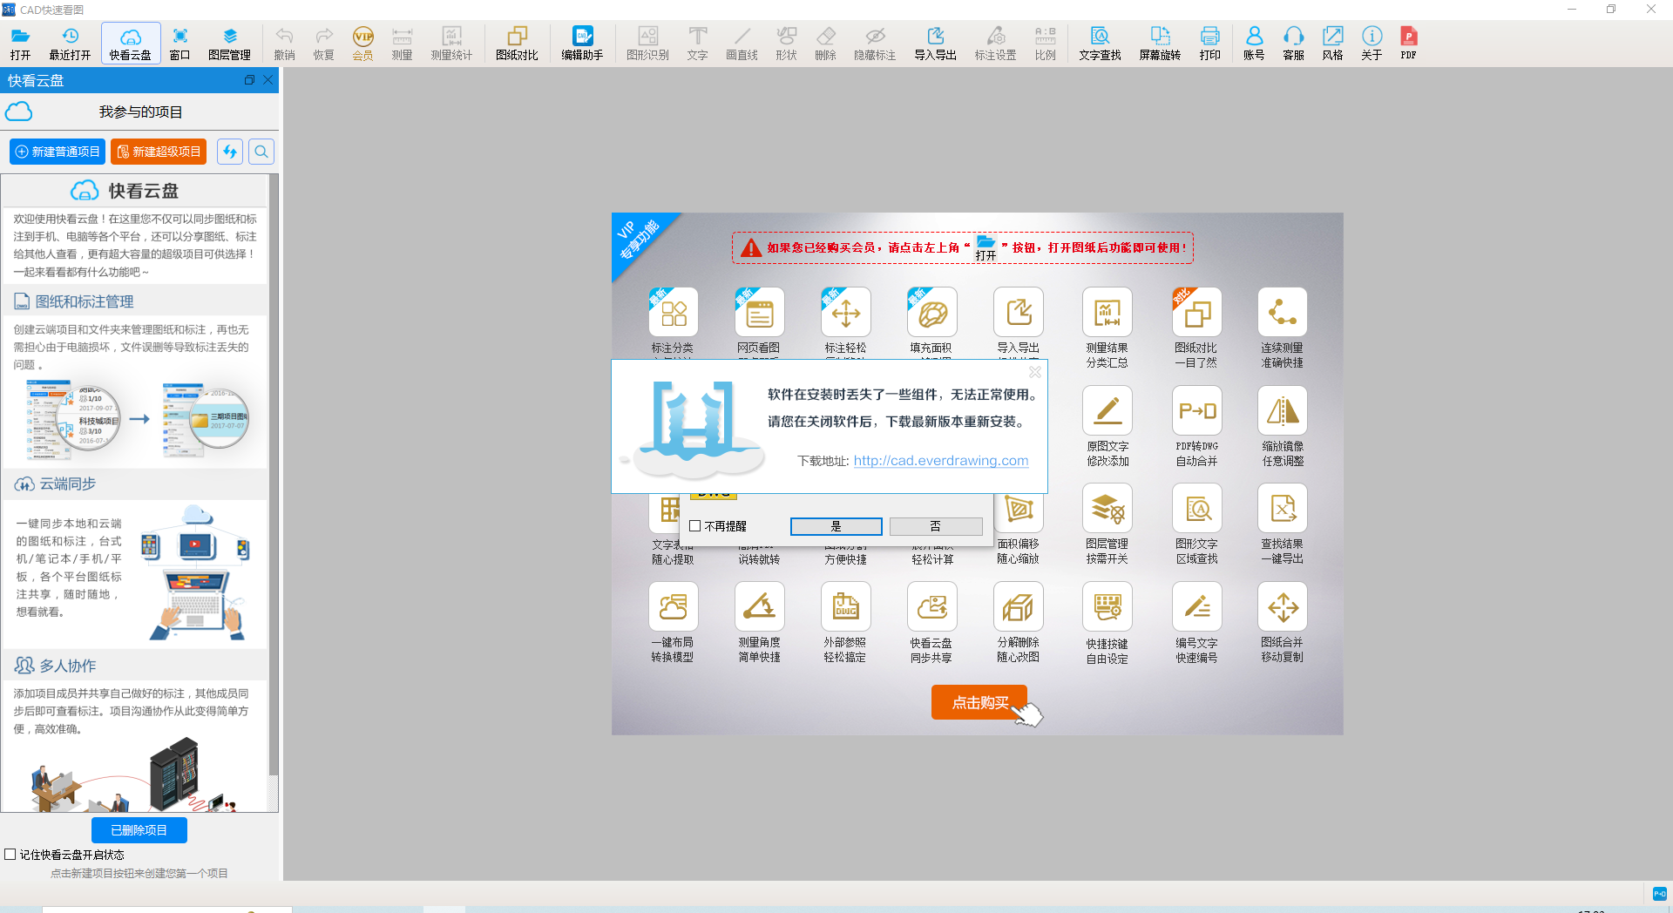The image size is (1673, 913).
Task: Click the 图纸合并移动复制 feature icon
Action: [x=1282, y=606]
